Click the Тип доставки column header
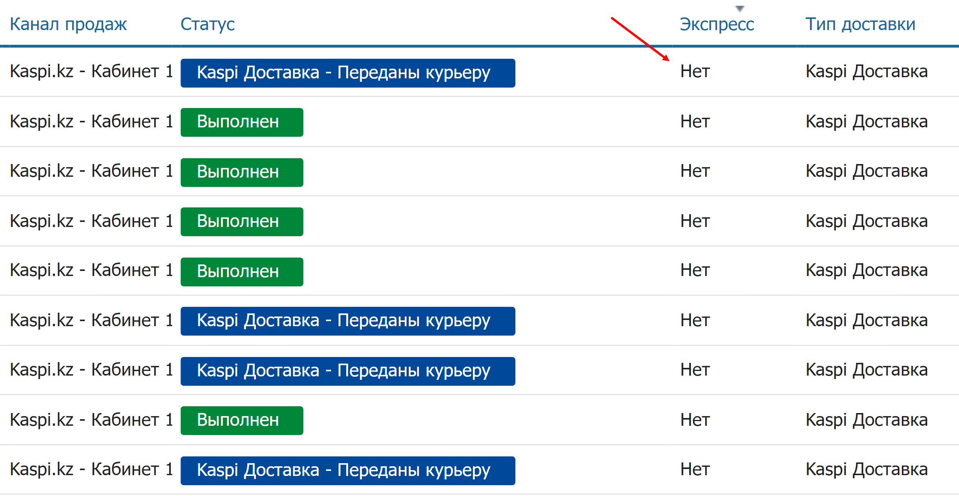 tap(860, 24)
